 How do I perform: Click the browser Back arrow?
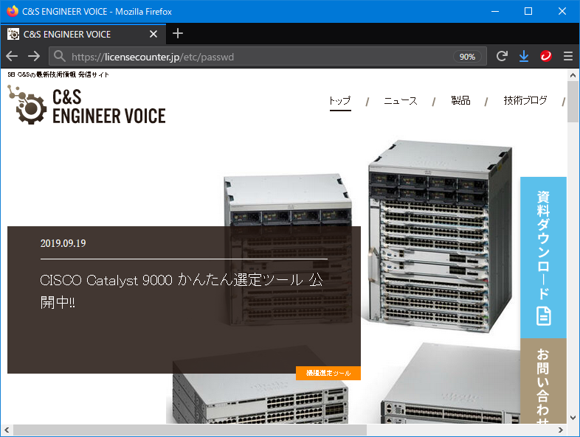(12, 56)
